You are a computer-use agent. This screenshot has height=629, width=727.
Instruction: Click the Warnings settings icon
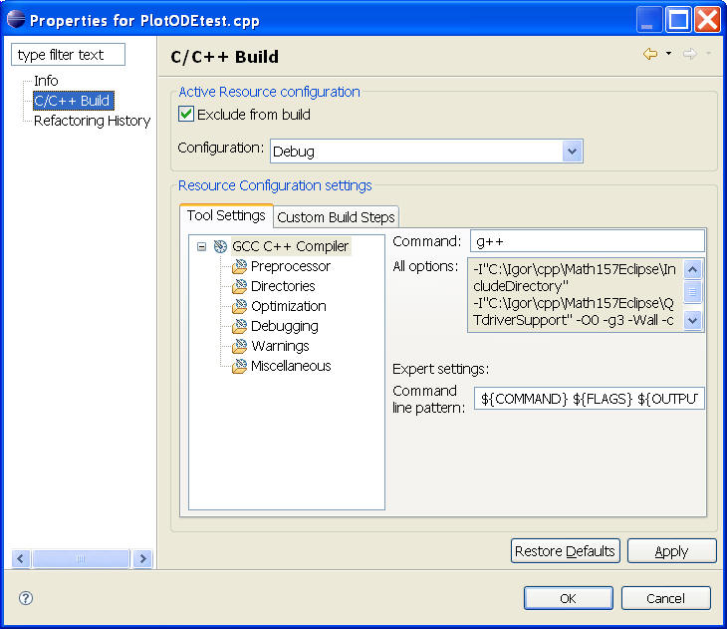click(239, 347)
